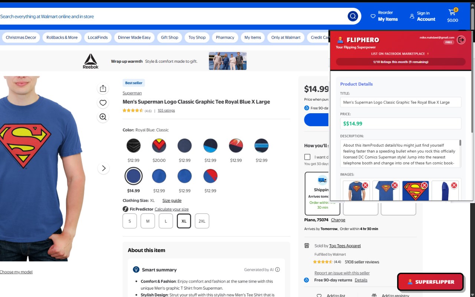The width and height of the screenshot is (475, 297).
Task: Open the Top Tees Apparel seller link
Action: tap(345, 246)
